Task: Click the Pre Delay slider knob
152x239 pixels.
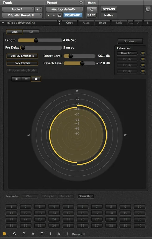Action: pyautogui.click(x=23, y=48)
